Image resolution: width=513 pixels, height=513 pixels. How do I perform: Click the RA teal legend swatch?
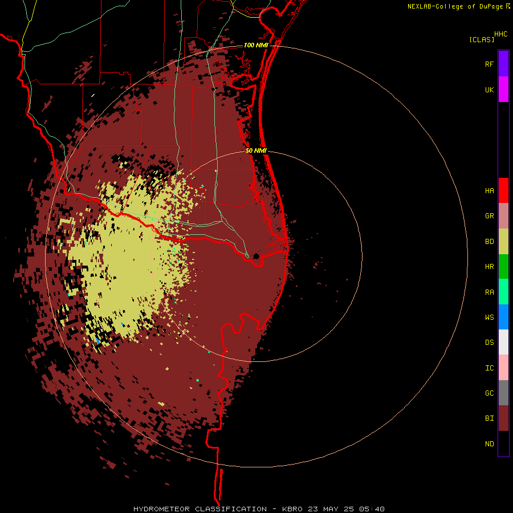503,292
